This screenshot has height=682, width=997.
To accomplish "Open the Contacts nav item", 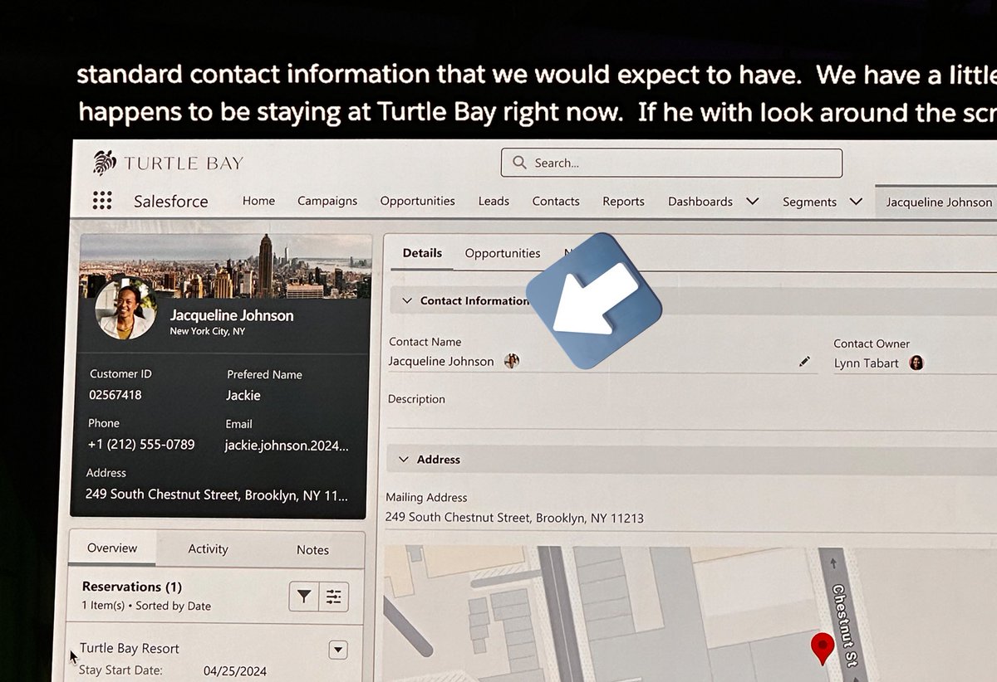I will tap(556, 201).
